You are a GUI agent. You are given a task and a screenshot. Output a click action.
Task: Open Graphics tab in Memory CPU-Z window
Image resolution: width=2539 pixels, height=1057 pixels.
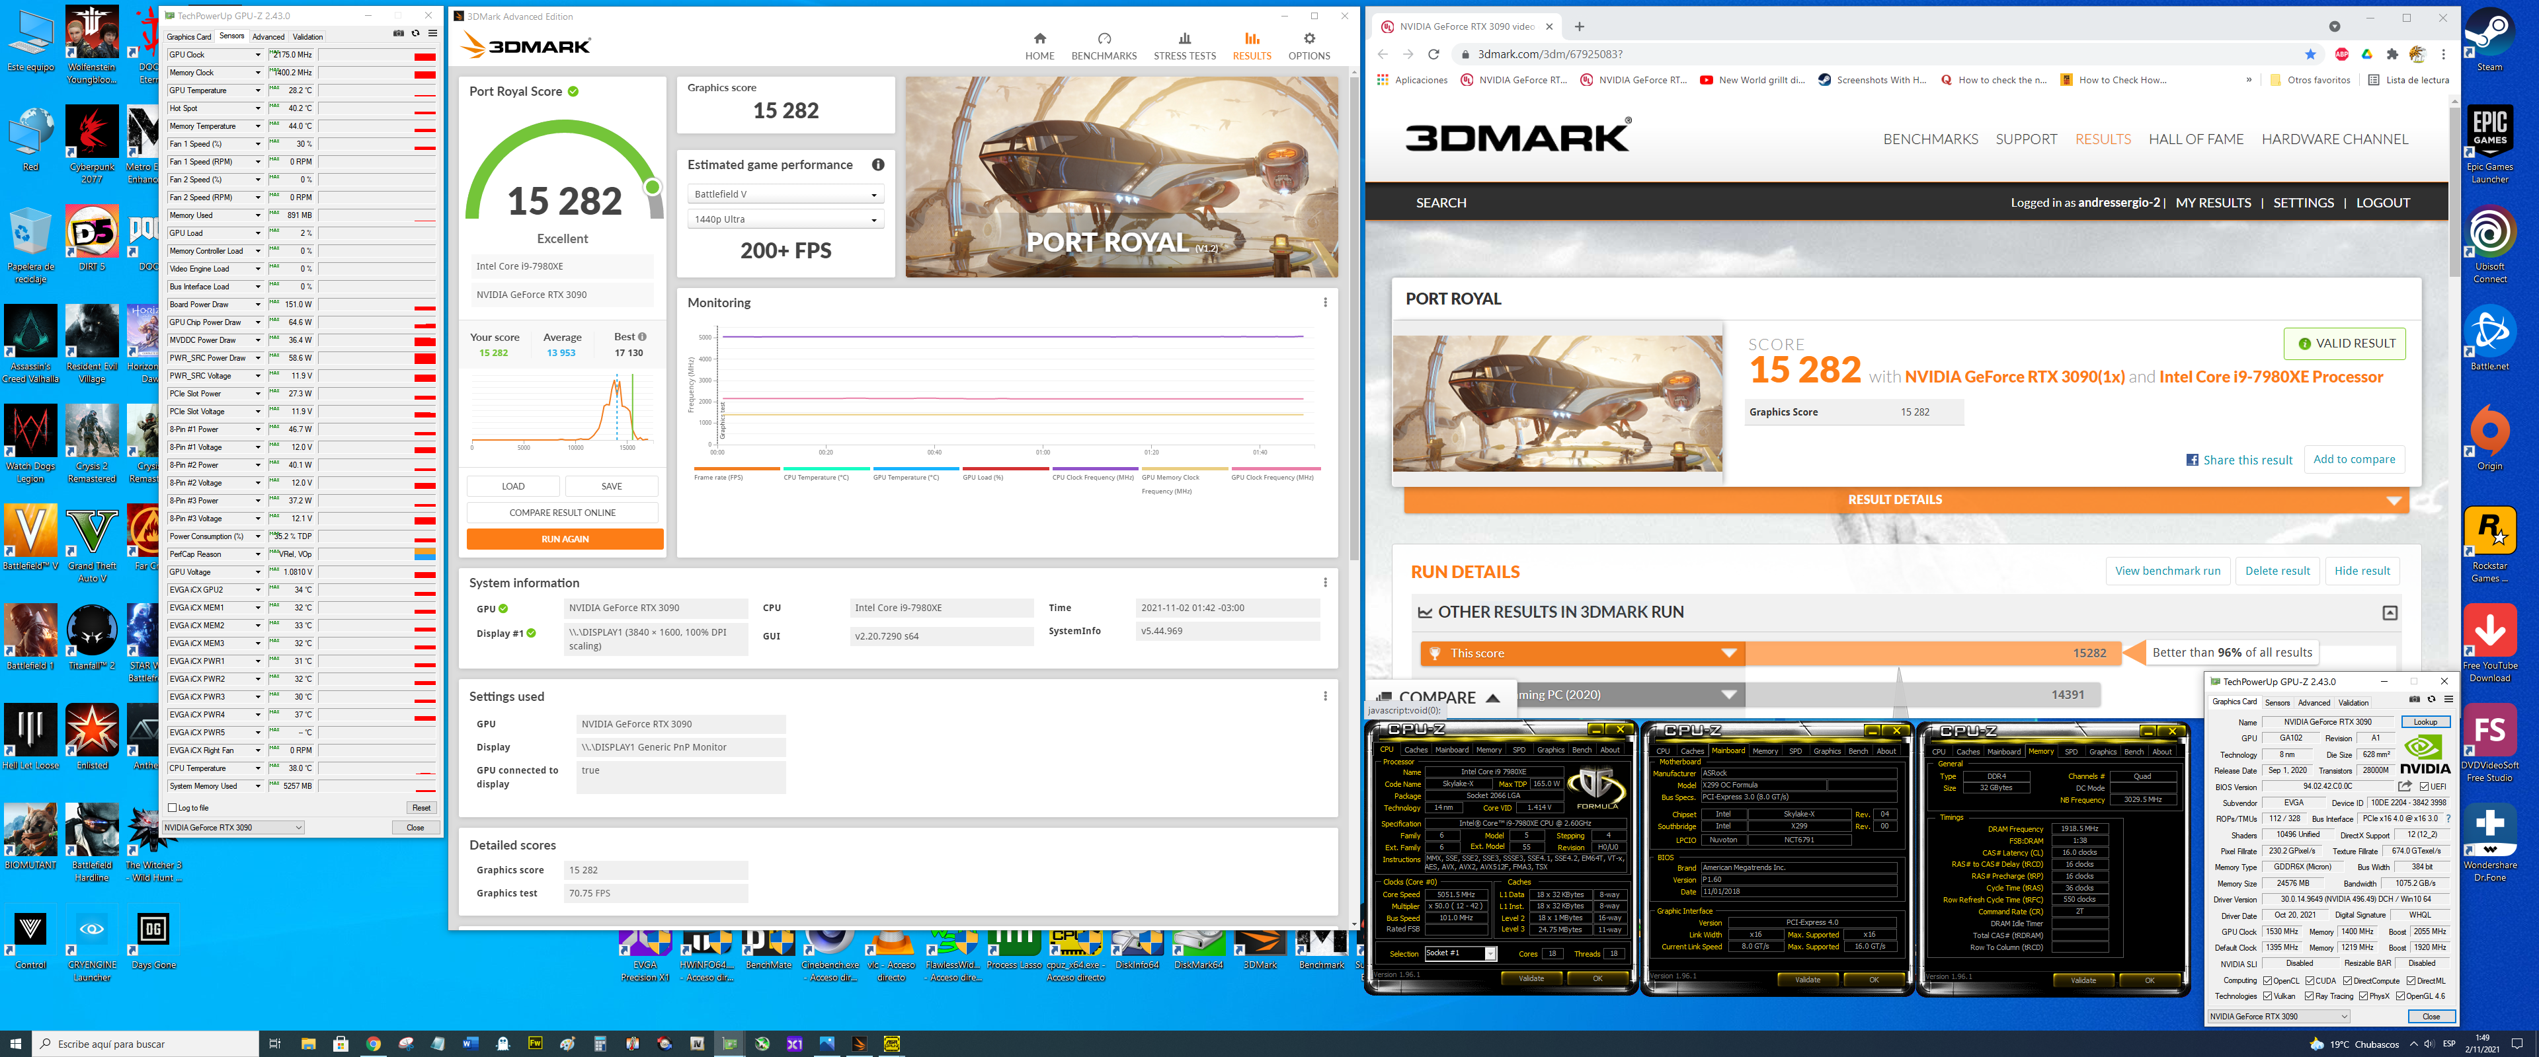pos(2103,750)
